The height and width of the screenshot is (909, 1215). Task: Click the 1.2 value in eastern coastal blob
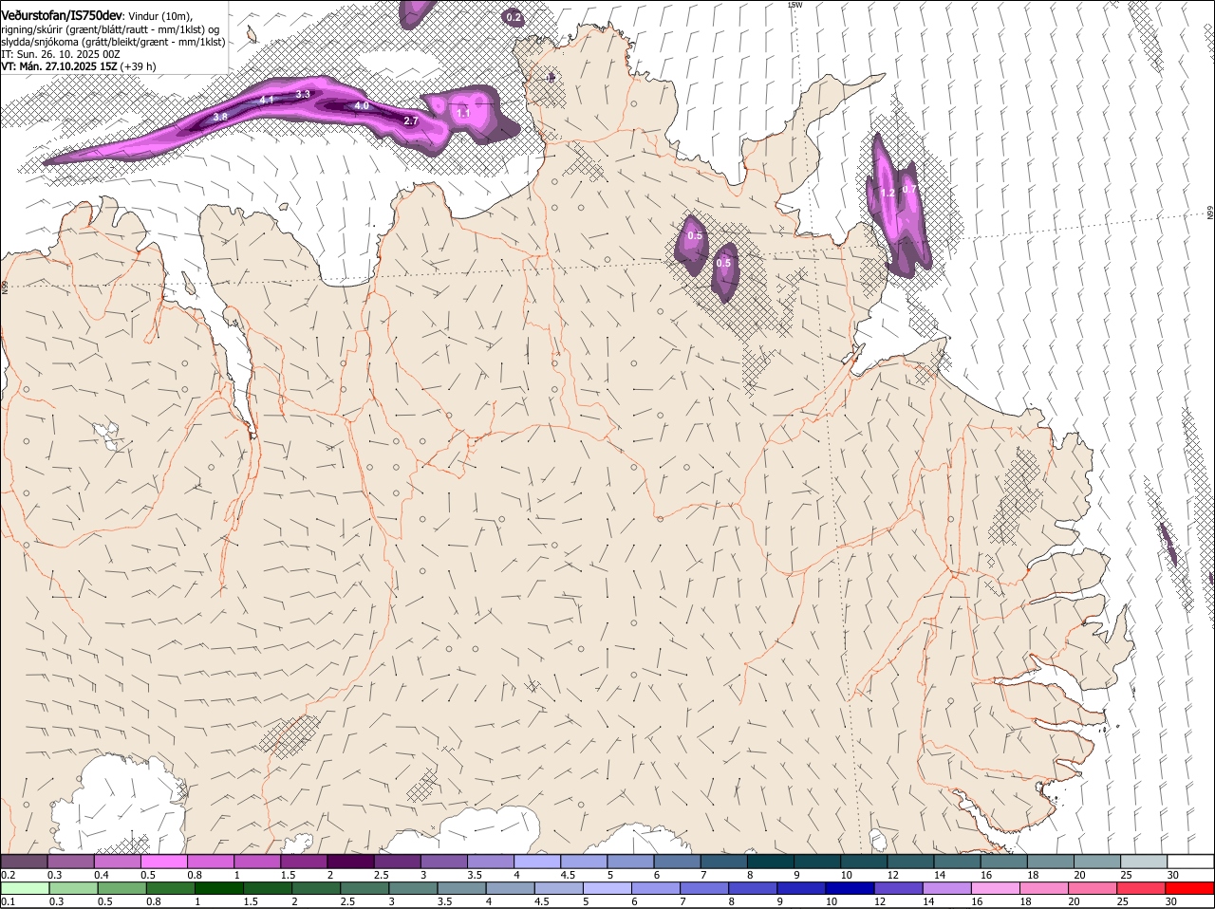click(x=888, y=193)
